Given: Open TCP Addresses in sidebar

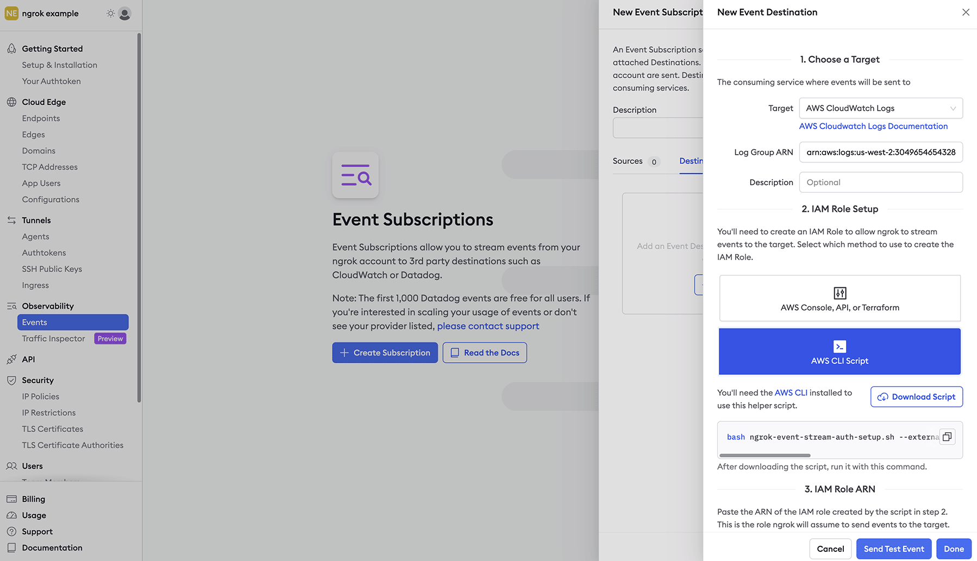Looking at the screenshot, I should point(49,167).
